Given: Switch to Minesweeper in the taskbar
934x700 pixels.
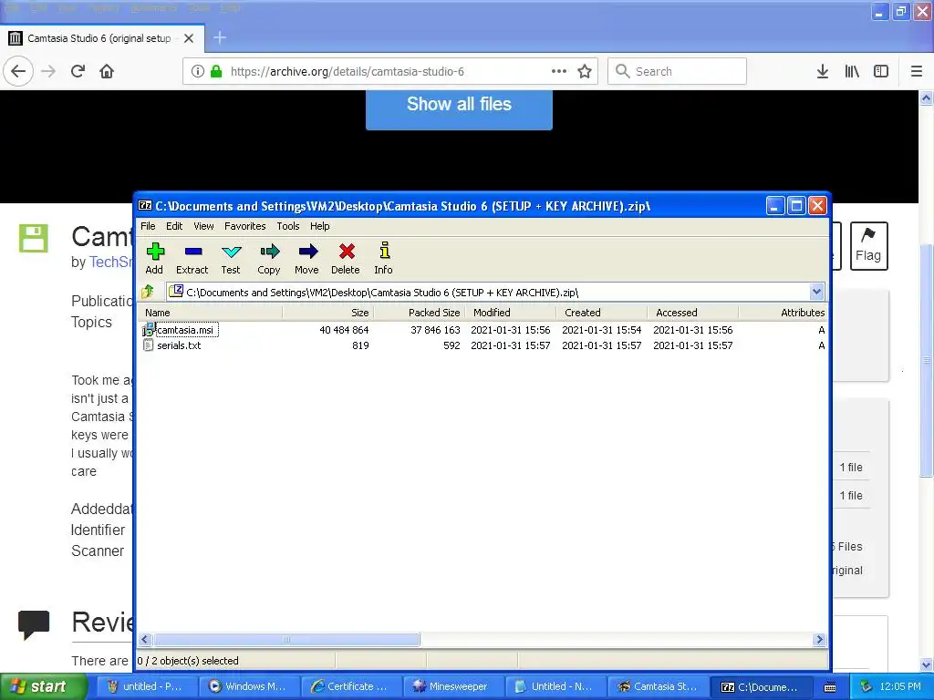Looking at the screenshot, I should pos(453,687).
